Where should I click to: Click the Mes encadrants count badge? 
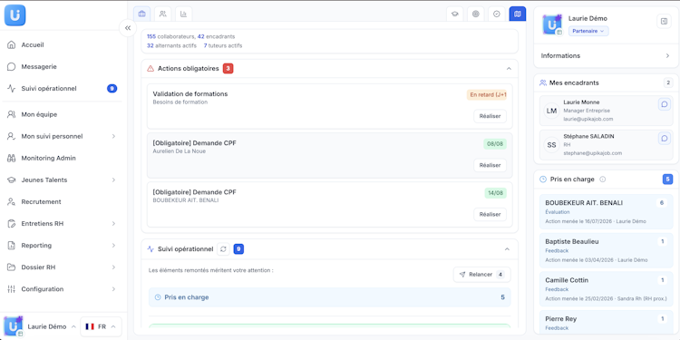(668, 83)
